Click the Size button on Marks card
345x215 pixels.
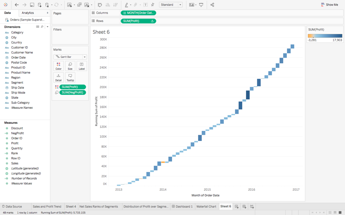[70, 66]
